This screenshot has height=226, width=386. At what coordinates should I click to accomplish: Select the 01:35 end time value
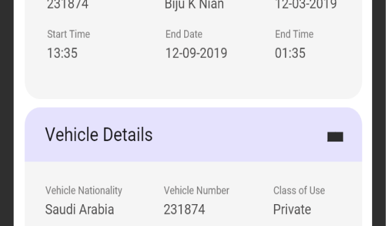pos(290,53)
